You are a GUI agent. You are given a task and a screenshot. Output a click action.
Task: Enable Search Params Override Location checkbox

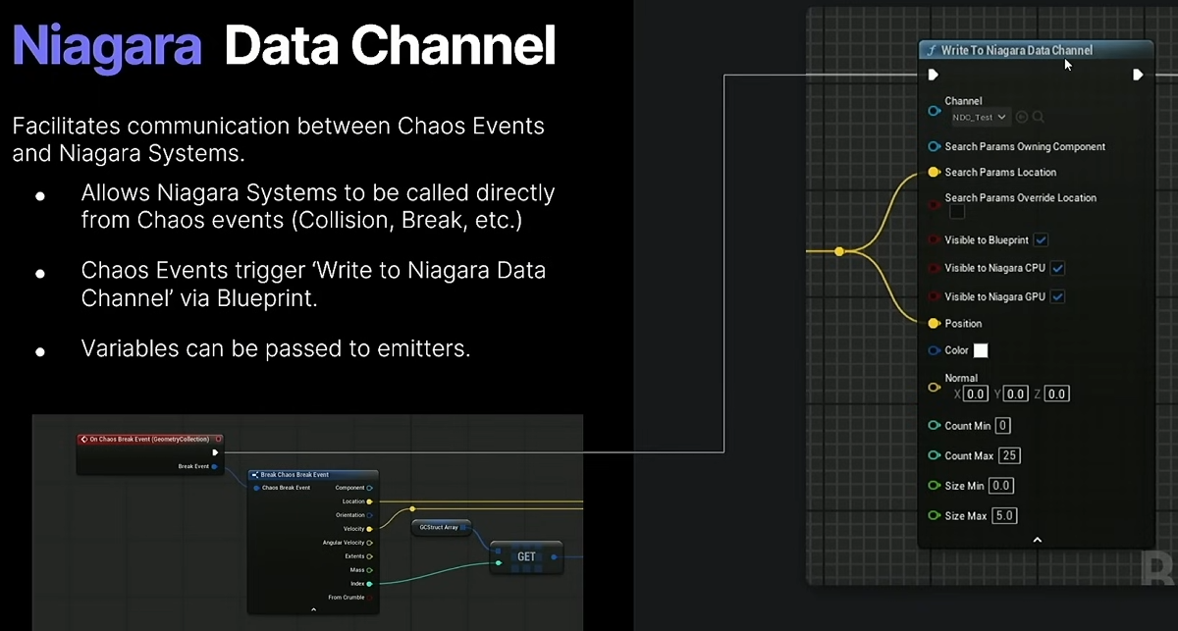(957, 212)
